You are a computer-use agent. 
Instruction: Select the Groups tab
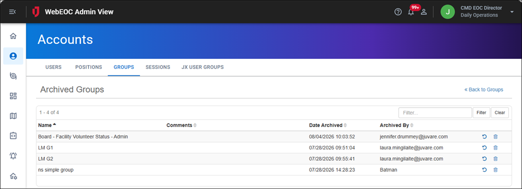[x=124, y=67]
